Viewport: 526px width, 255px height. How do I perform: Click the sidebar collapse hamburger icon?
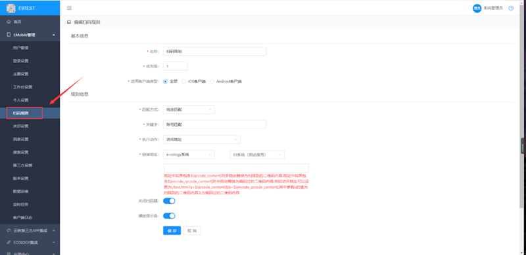click(70, 8)
